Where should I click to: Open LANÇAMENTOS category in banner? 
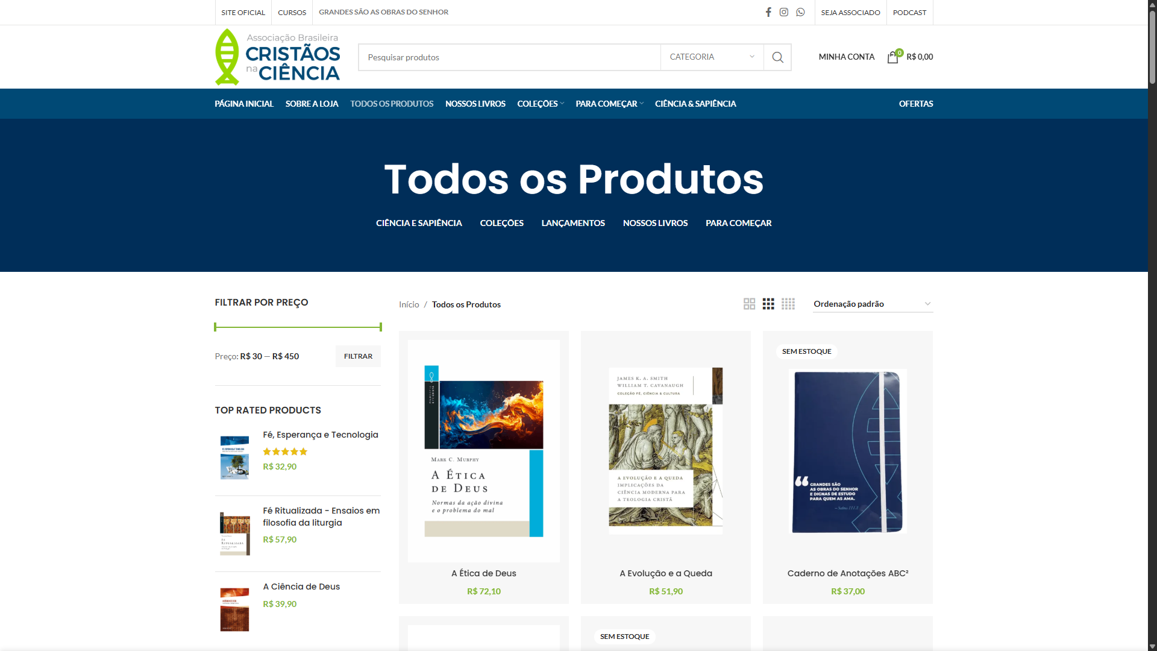(573, 223)
